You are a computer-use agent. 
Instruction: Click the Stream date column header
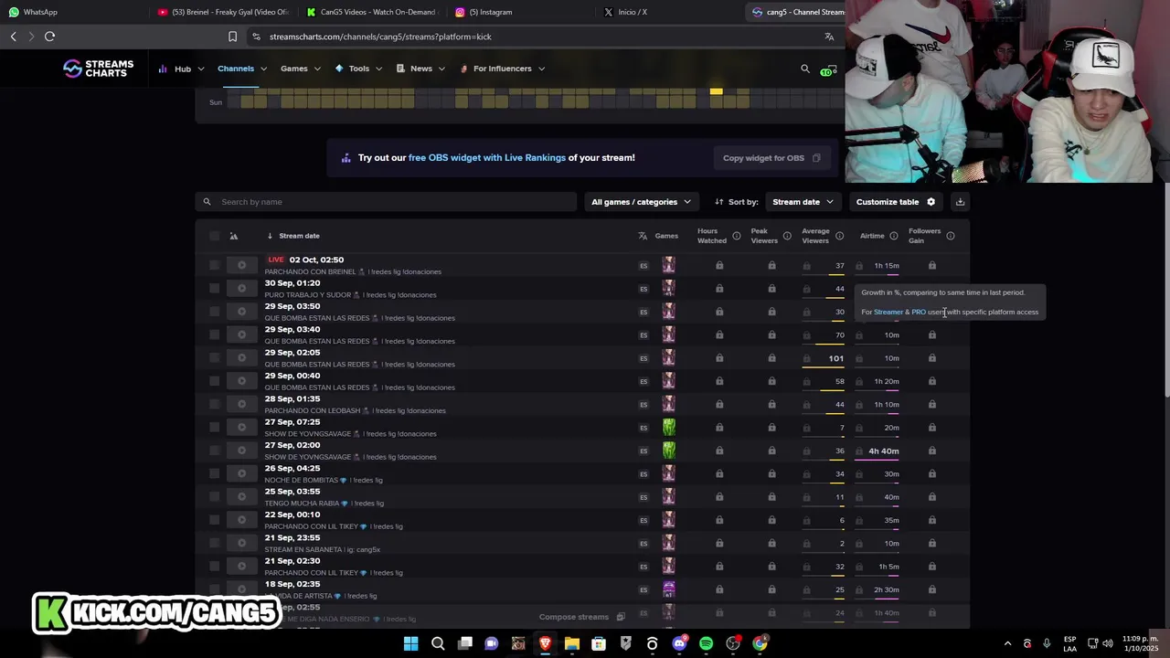(x=299, y=236)
